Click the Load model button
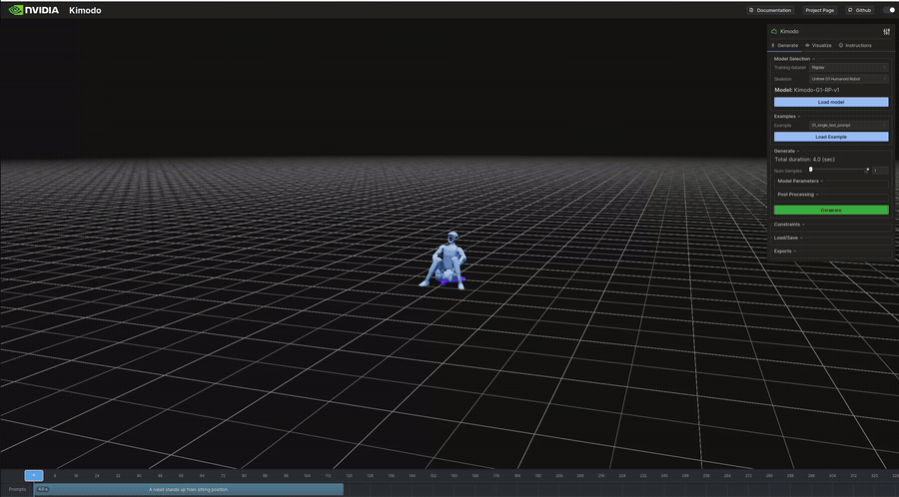 831,102
